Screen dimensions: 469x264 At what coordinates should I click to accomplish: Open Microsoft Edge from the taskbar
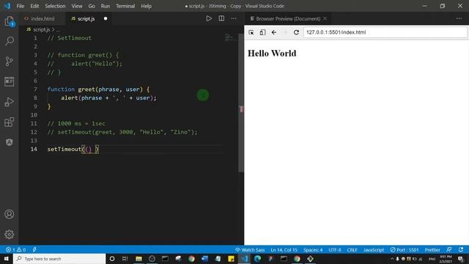(257, 259)
